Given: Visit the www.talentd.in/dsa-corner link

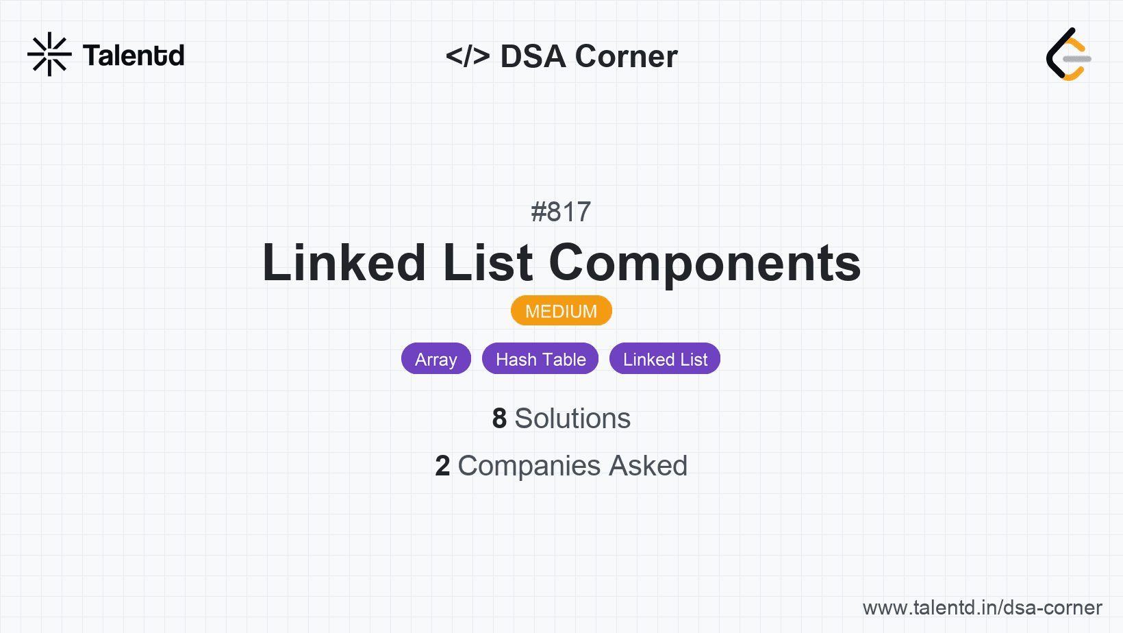Looking at the screenshot, I should (982, 608).
